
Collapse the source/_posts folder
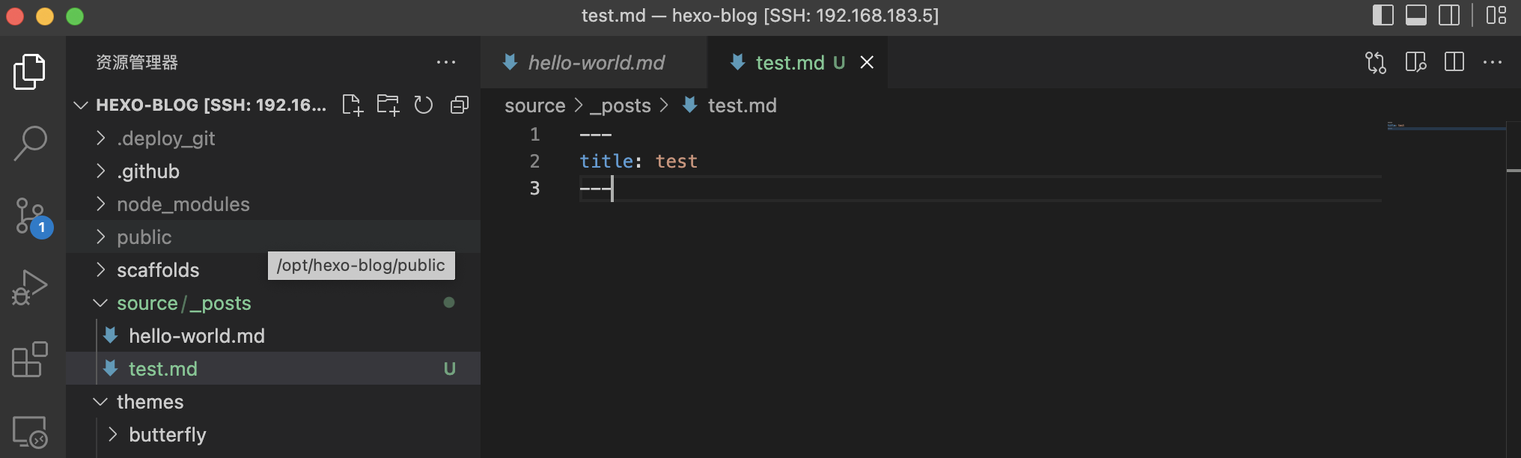pyautogui.click(x=183, y=303)
